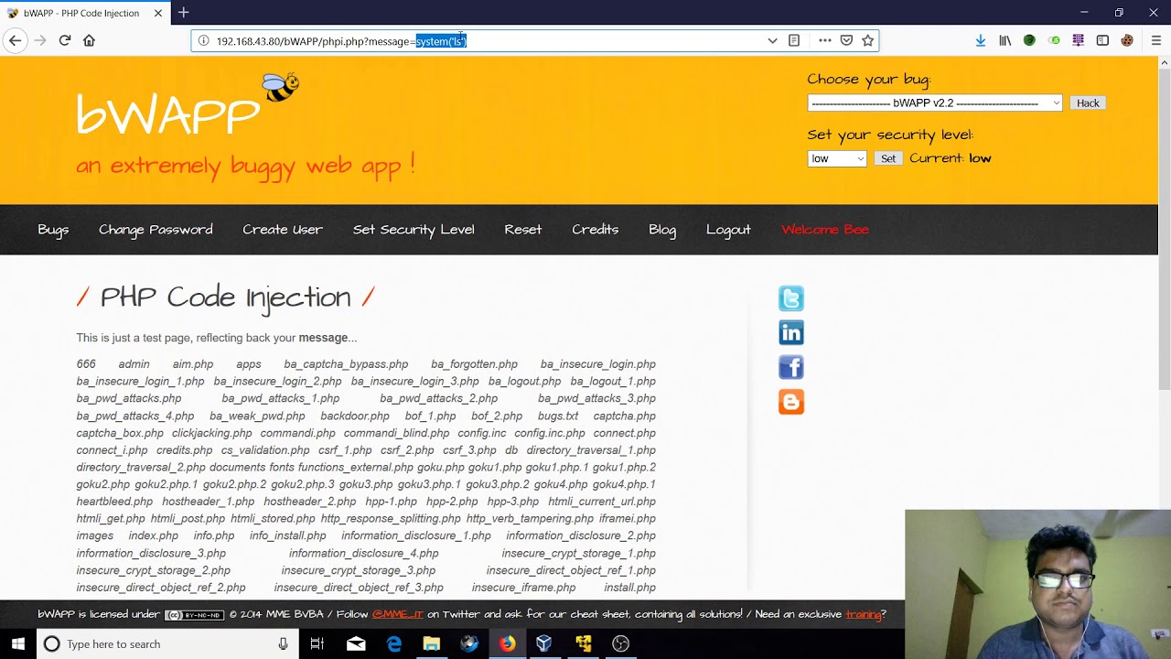Click the 'backdoor.php' file name

click(355, 416)
